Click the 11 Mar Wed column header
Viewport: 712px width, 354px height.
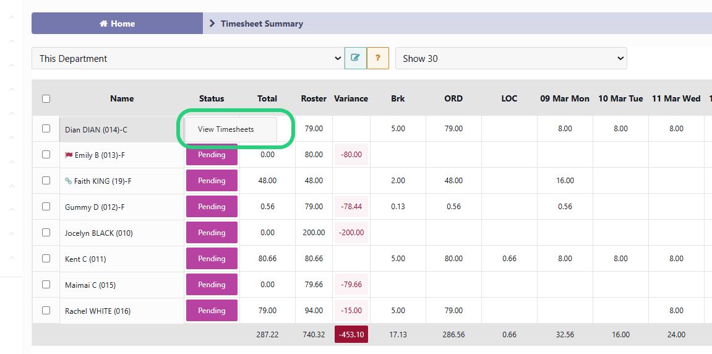click(676, 98)
